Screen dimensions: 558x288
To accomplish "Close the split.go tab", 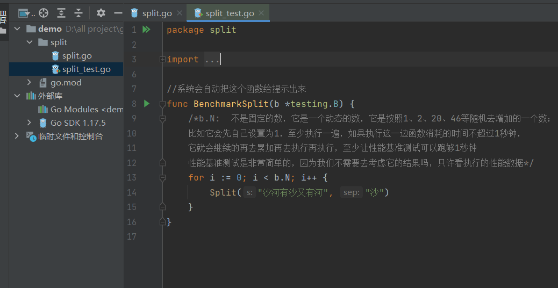I will pyautogui.click(x=180, y=13).
